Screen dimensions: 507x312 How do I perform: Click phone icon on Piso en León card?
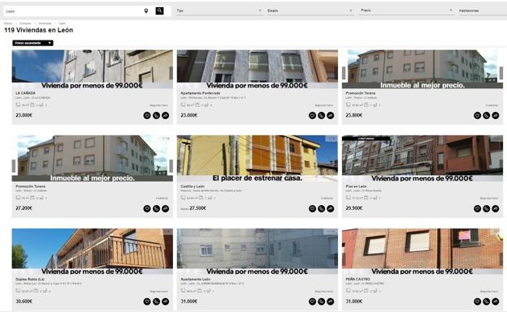pyautogui.click(x=487, y=209)
